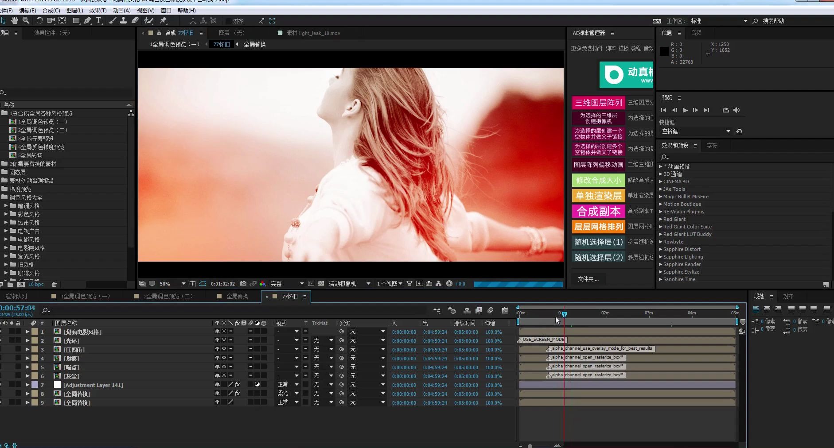
Task: Toggle the 对齐 snapping checkbox
Action: [229, 21]
